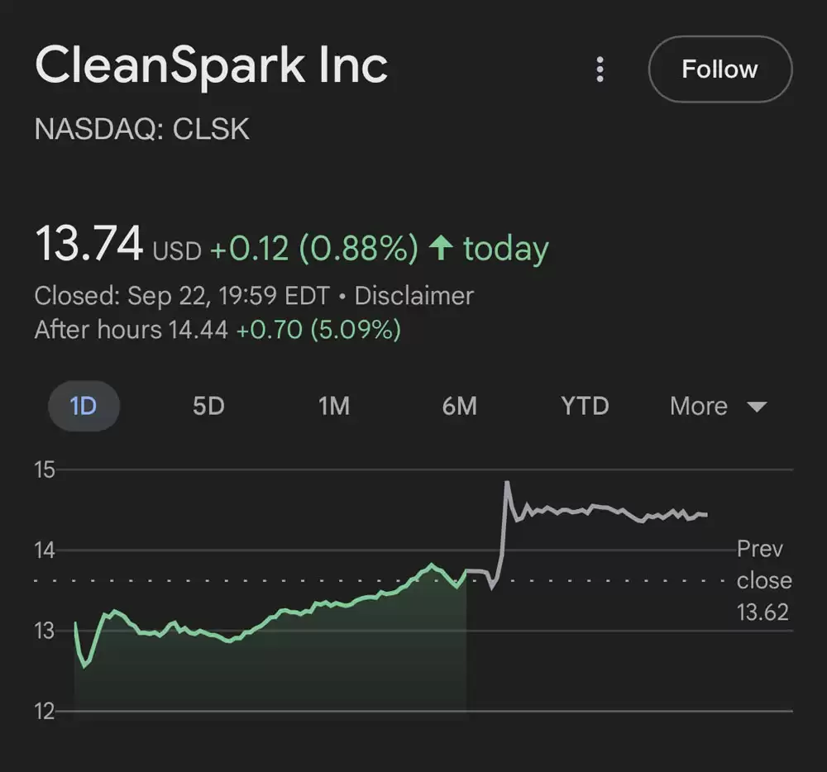View the 1M price chart
This screenshot has height=772, width=827.
pos(335,406)
